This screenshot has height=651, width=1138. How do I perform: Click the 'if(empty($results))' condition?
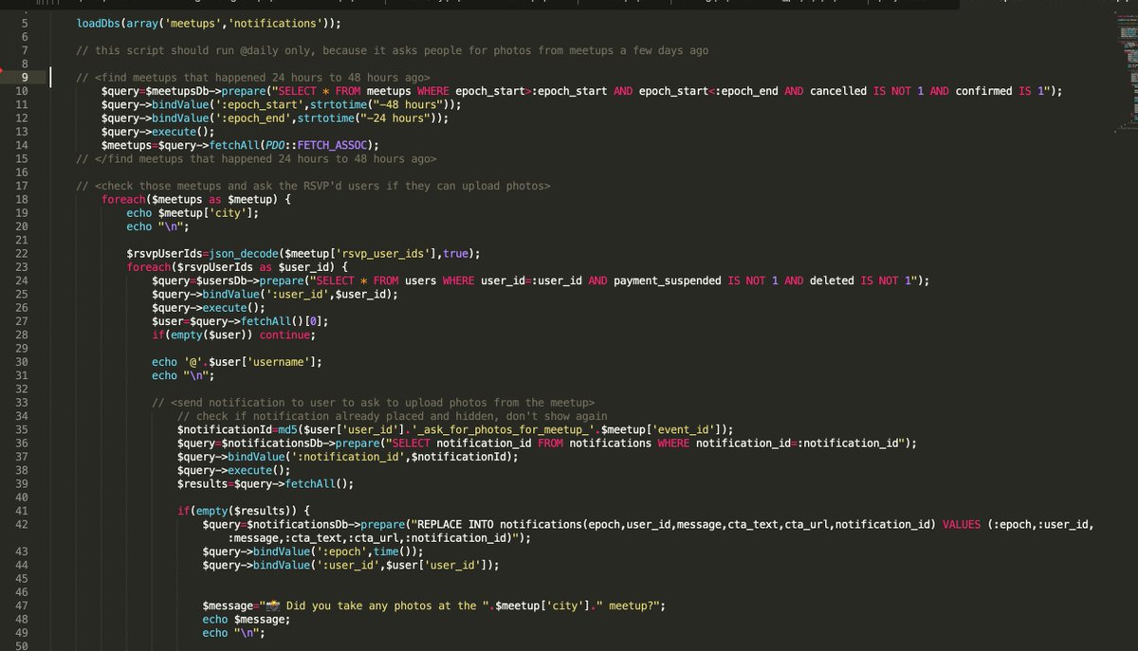[x=244, y=511]
